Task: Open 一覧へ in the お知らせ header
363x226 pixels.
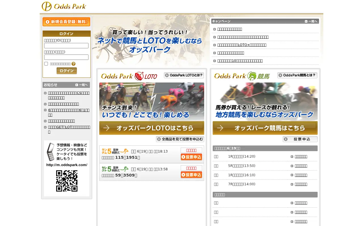Action: 82,85
